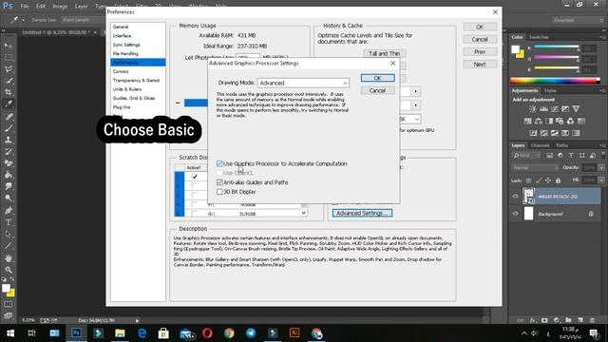Select the Hand tool
The image size is (608, 342).
coord(9,258)
